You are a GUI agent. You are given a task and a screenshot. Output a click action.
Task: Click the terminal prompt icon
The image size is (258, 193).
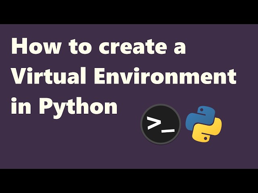(160, 124)
